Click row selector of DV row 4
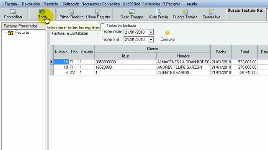This screenshot has height=150, width=268. (51, 72)
